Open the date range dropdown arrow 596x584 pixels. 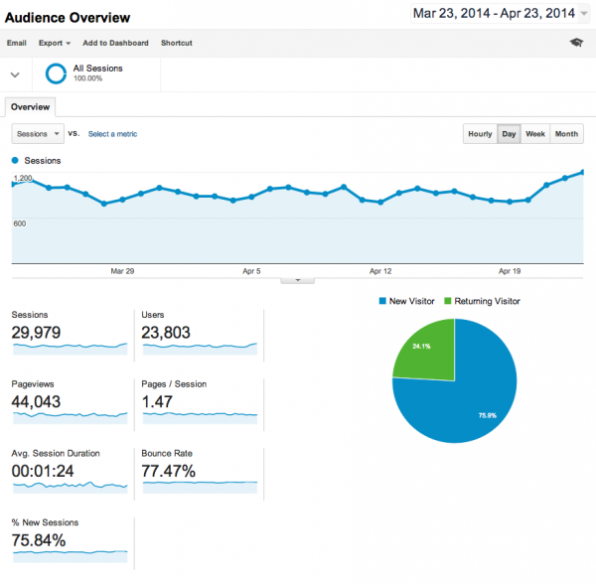click(585, 14)
